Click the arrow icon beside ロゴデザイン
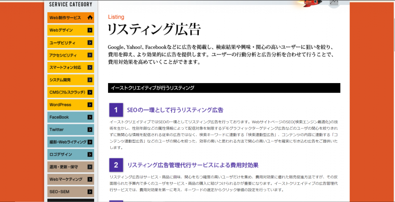The height and width of the screenshot is (202, 395). pos(90,155)
